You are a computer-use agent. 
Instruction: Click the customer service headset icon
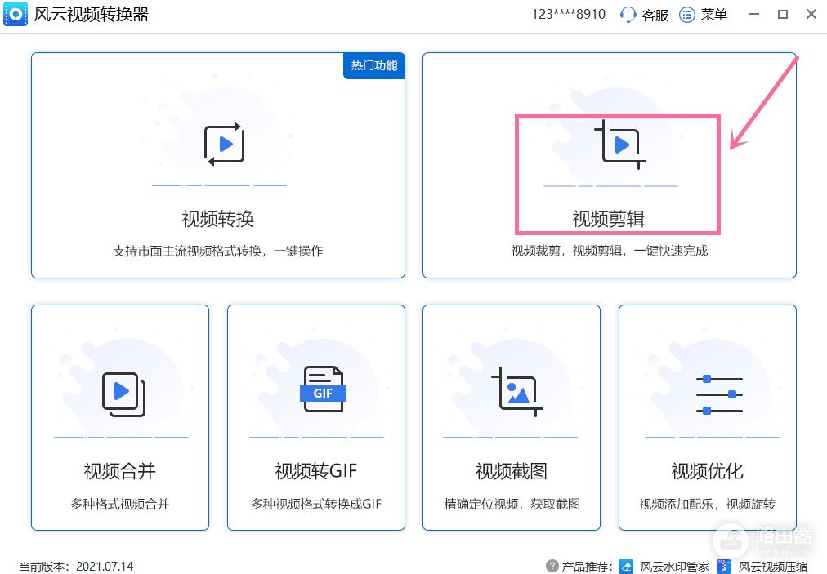coord(628,15)
